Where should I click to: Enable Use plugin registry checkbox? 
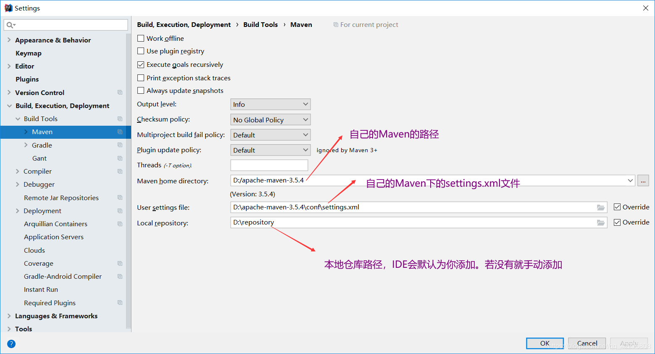pyautogui.click(x=141, y=51)
